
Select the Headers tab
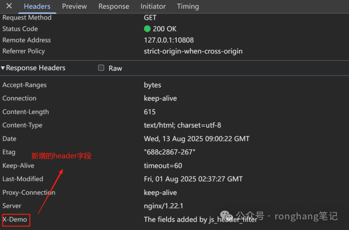[37, 6]
